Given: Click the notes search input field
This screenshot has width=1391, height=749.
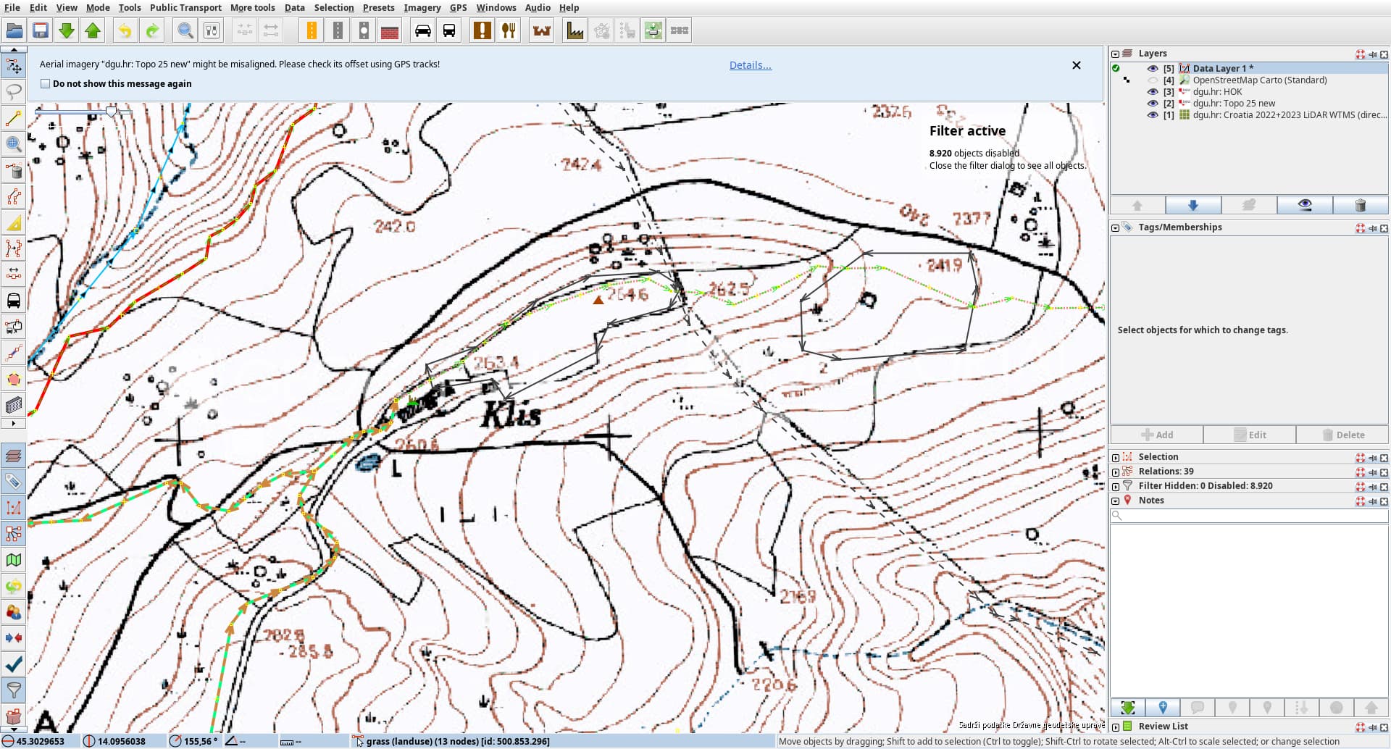Looking at the screenshot, I should pos(1249,516).
